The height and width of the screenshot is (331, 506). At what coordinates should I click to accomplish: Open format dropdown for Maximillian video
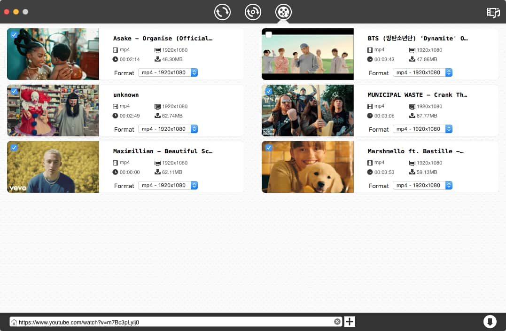click(168, 185)
